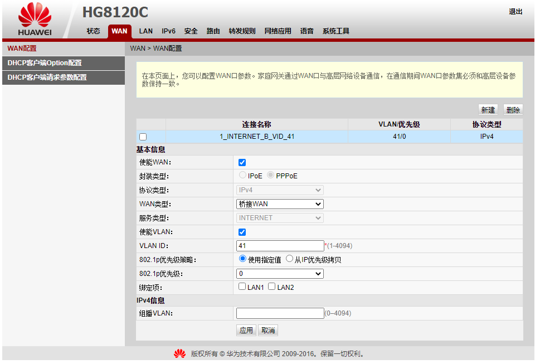Open DHCP客户端请求参数配置 sidebar item

click(x=64, y=77)
